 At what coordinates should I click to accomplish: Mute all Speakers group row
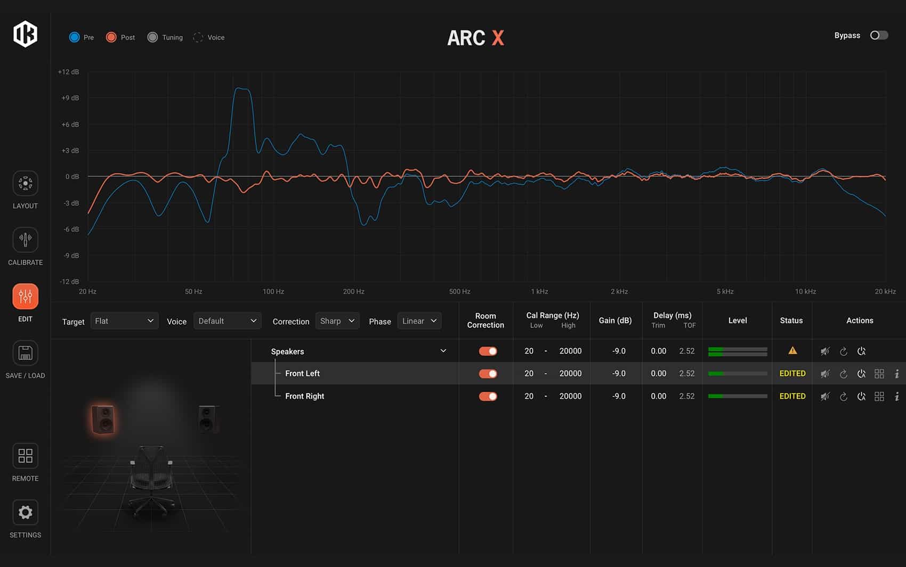825,351
